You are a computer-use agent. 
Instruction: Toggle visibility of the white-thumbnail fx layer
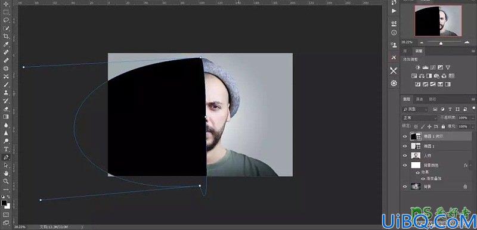coord(405,165)
